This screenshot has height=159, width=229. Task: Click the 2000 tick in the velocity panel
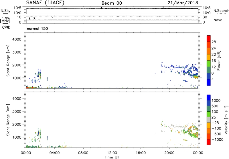click(x=17, y=124)
